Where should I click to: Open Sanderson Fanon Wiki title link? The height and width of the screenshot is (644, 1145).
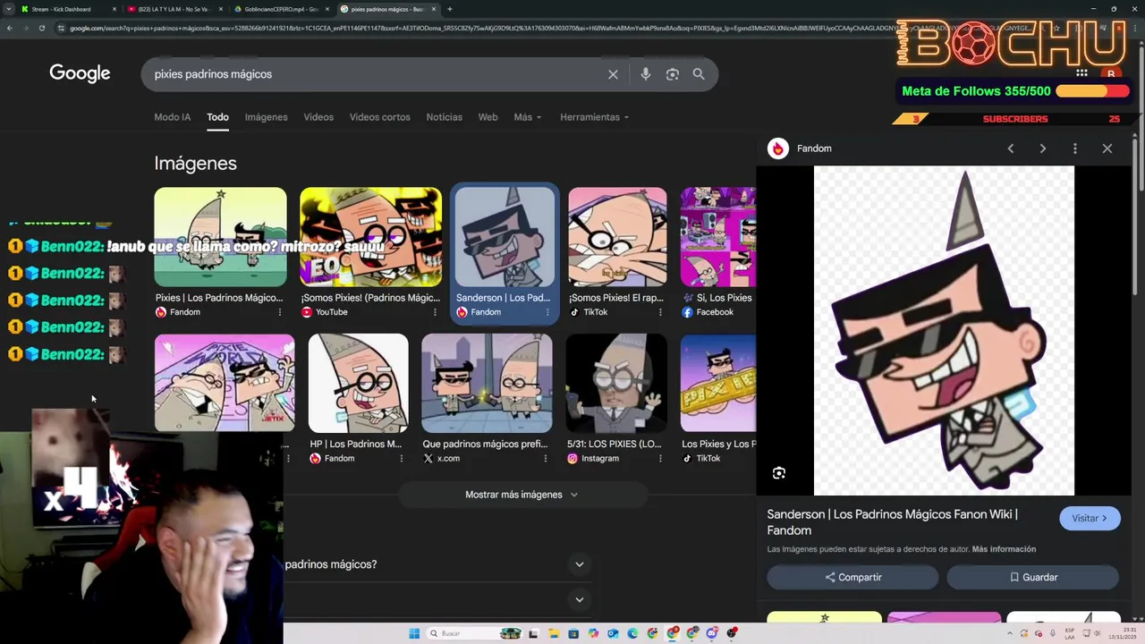click(x=892, y=522)
